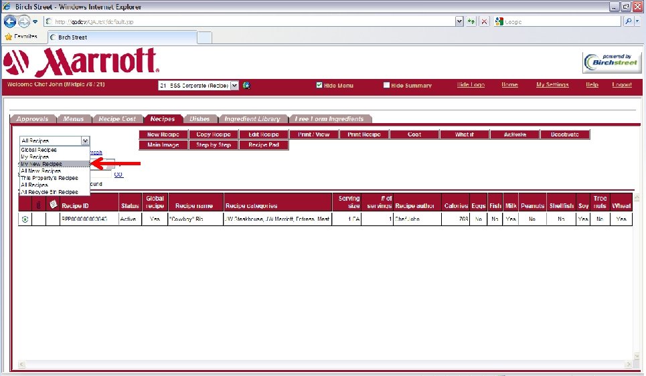Click the browser Forward arrow button
The width and height of the screenshot is (646, 376).
click(24, 21)
